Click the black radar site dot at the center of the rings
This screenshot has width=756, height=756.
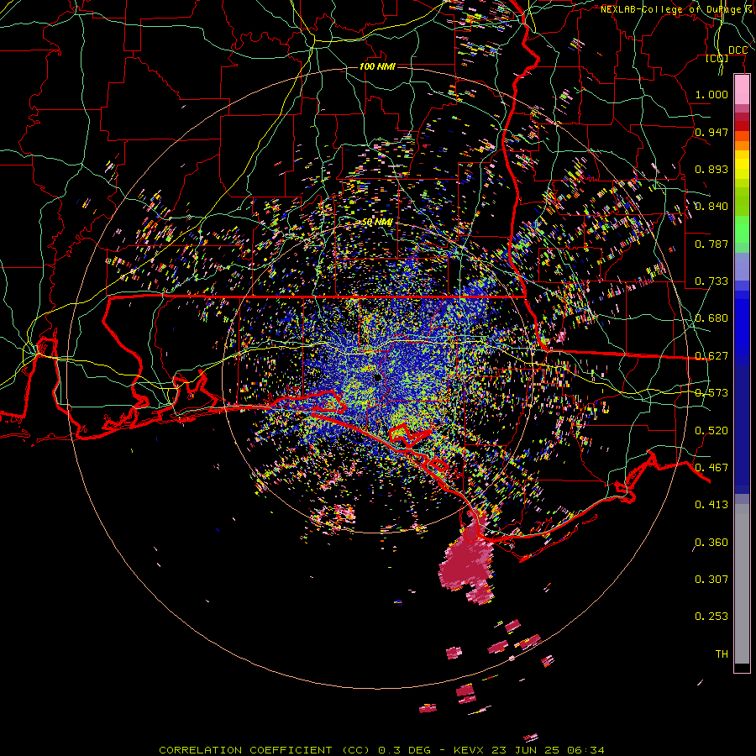point(377,378)
